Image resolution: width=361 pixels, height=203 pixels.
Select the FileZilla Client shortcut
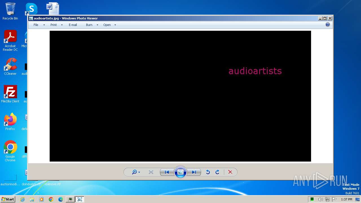coord(10,94)
